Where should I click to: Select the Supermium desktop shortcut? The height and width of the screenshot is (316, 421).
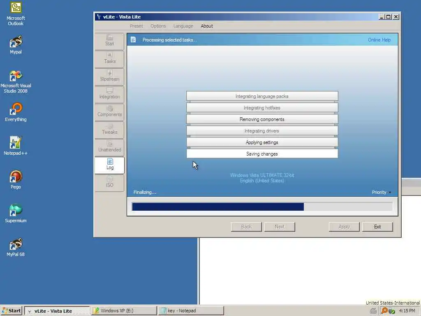[16, 214]
